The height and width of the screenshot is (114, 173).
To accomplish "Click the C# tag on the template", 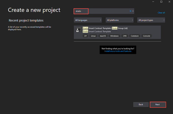I will pyautogui.click(x=86, y=36).
